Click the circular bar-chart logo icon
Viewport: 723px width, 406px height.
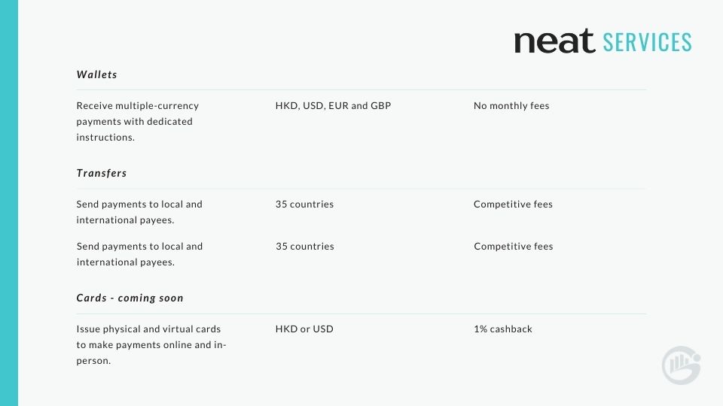[681, 365]
